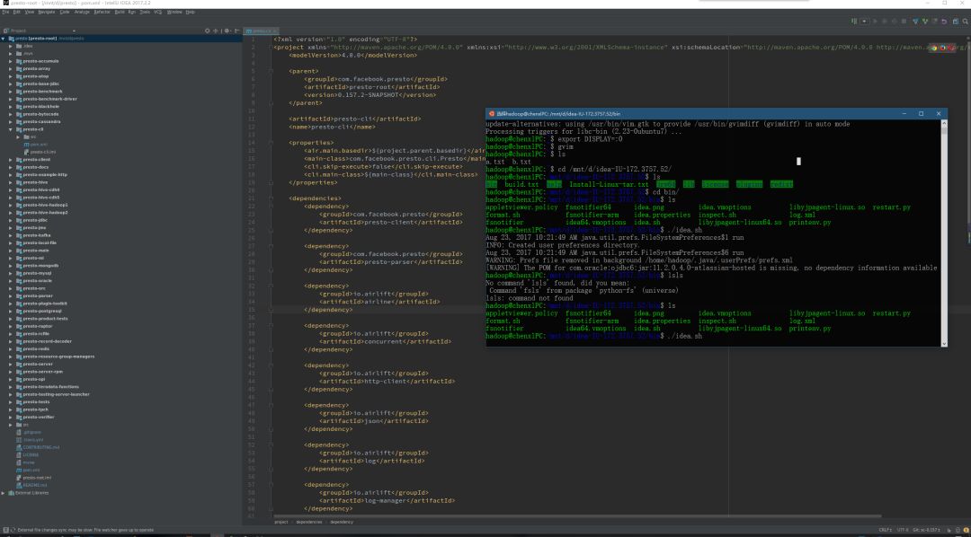
Task: Open the File menu
Action: coord(5,12)
